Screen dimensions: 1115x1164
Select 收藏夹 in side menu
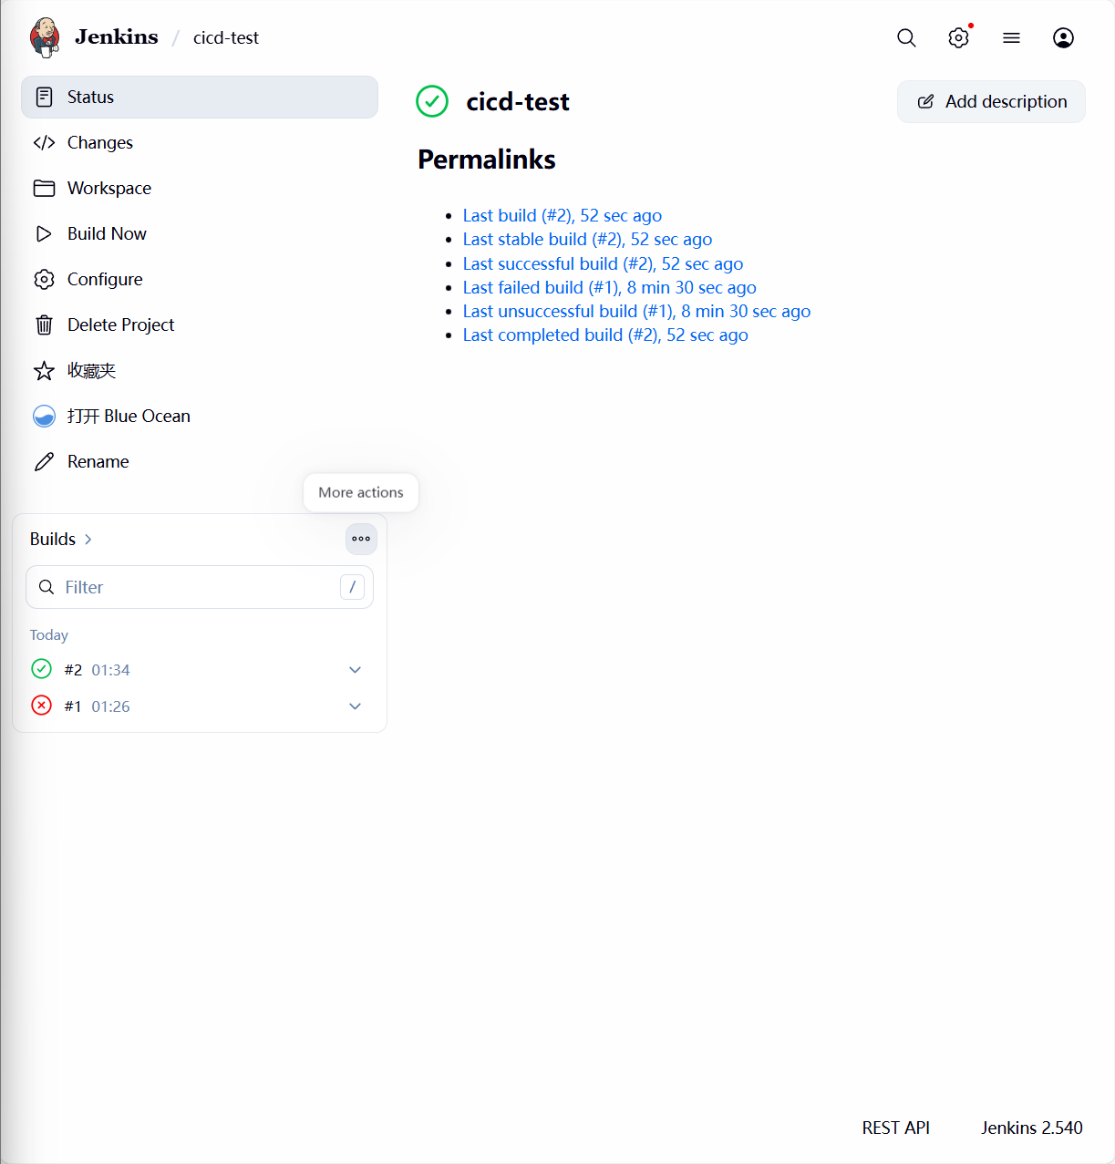[200, 370]
